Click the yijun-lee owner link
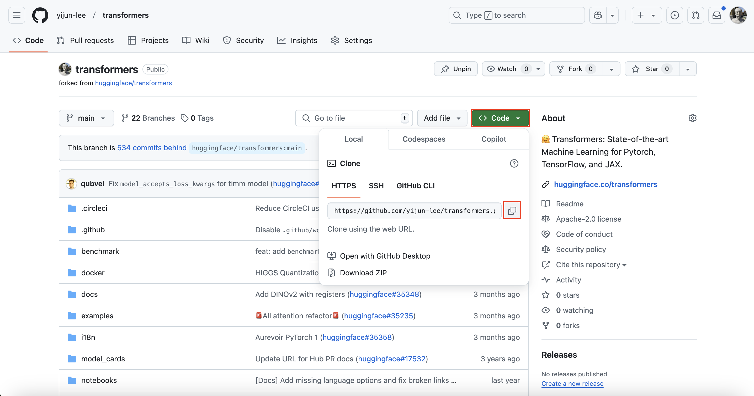 [x=71, y=15]
